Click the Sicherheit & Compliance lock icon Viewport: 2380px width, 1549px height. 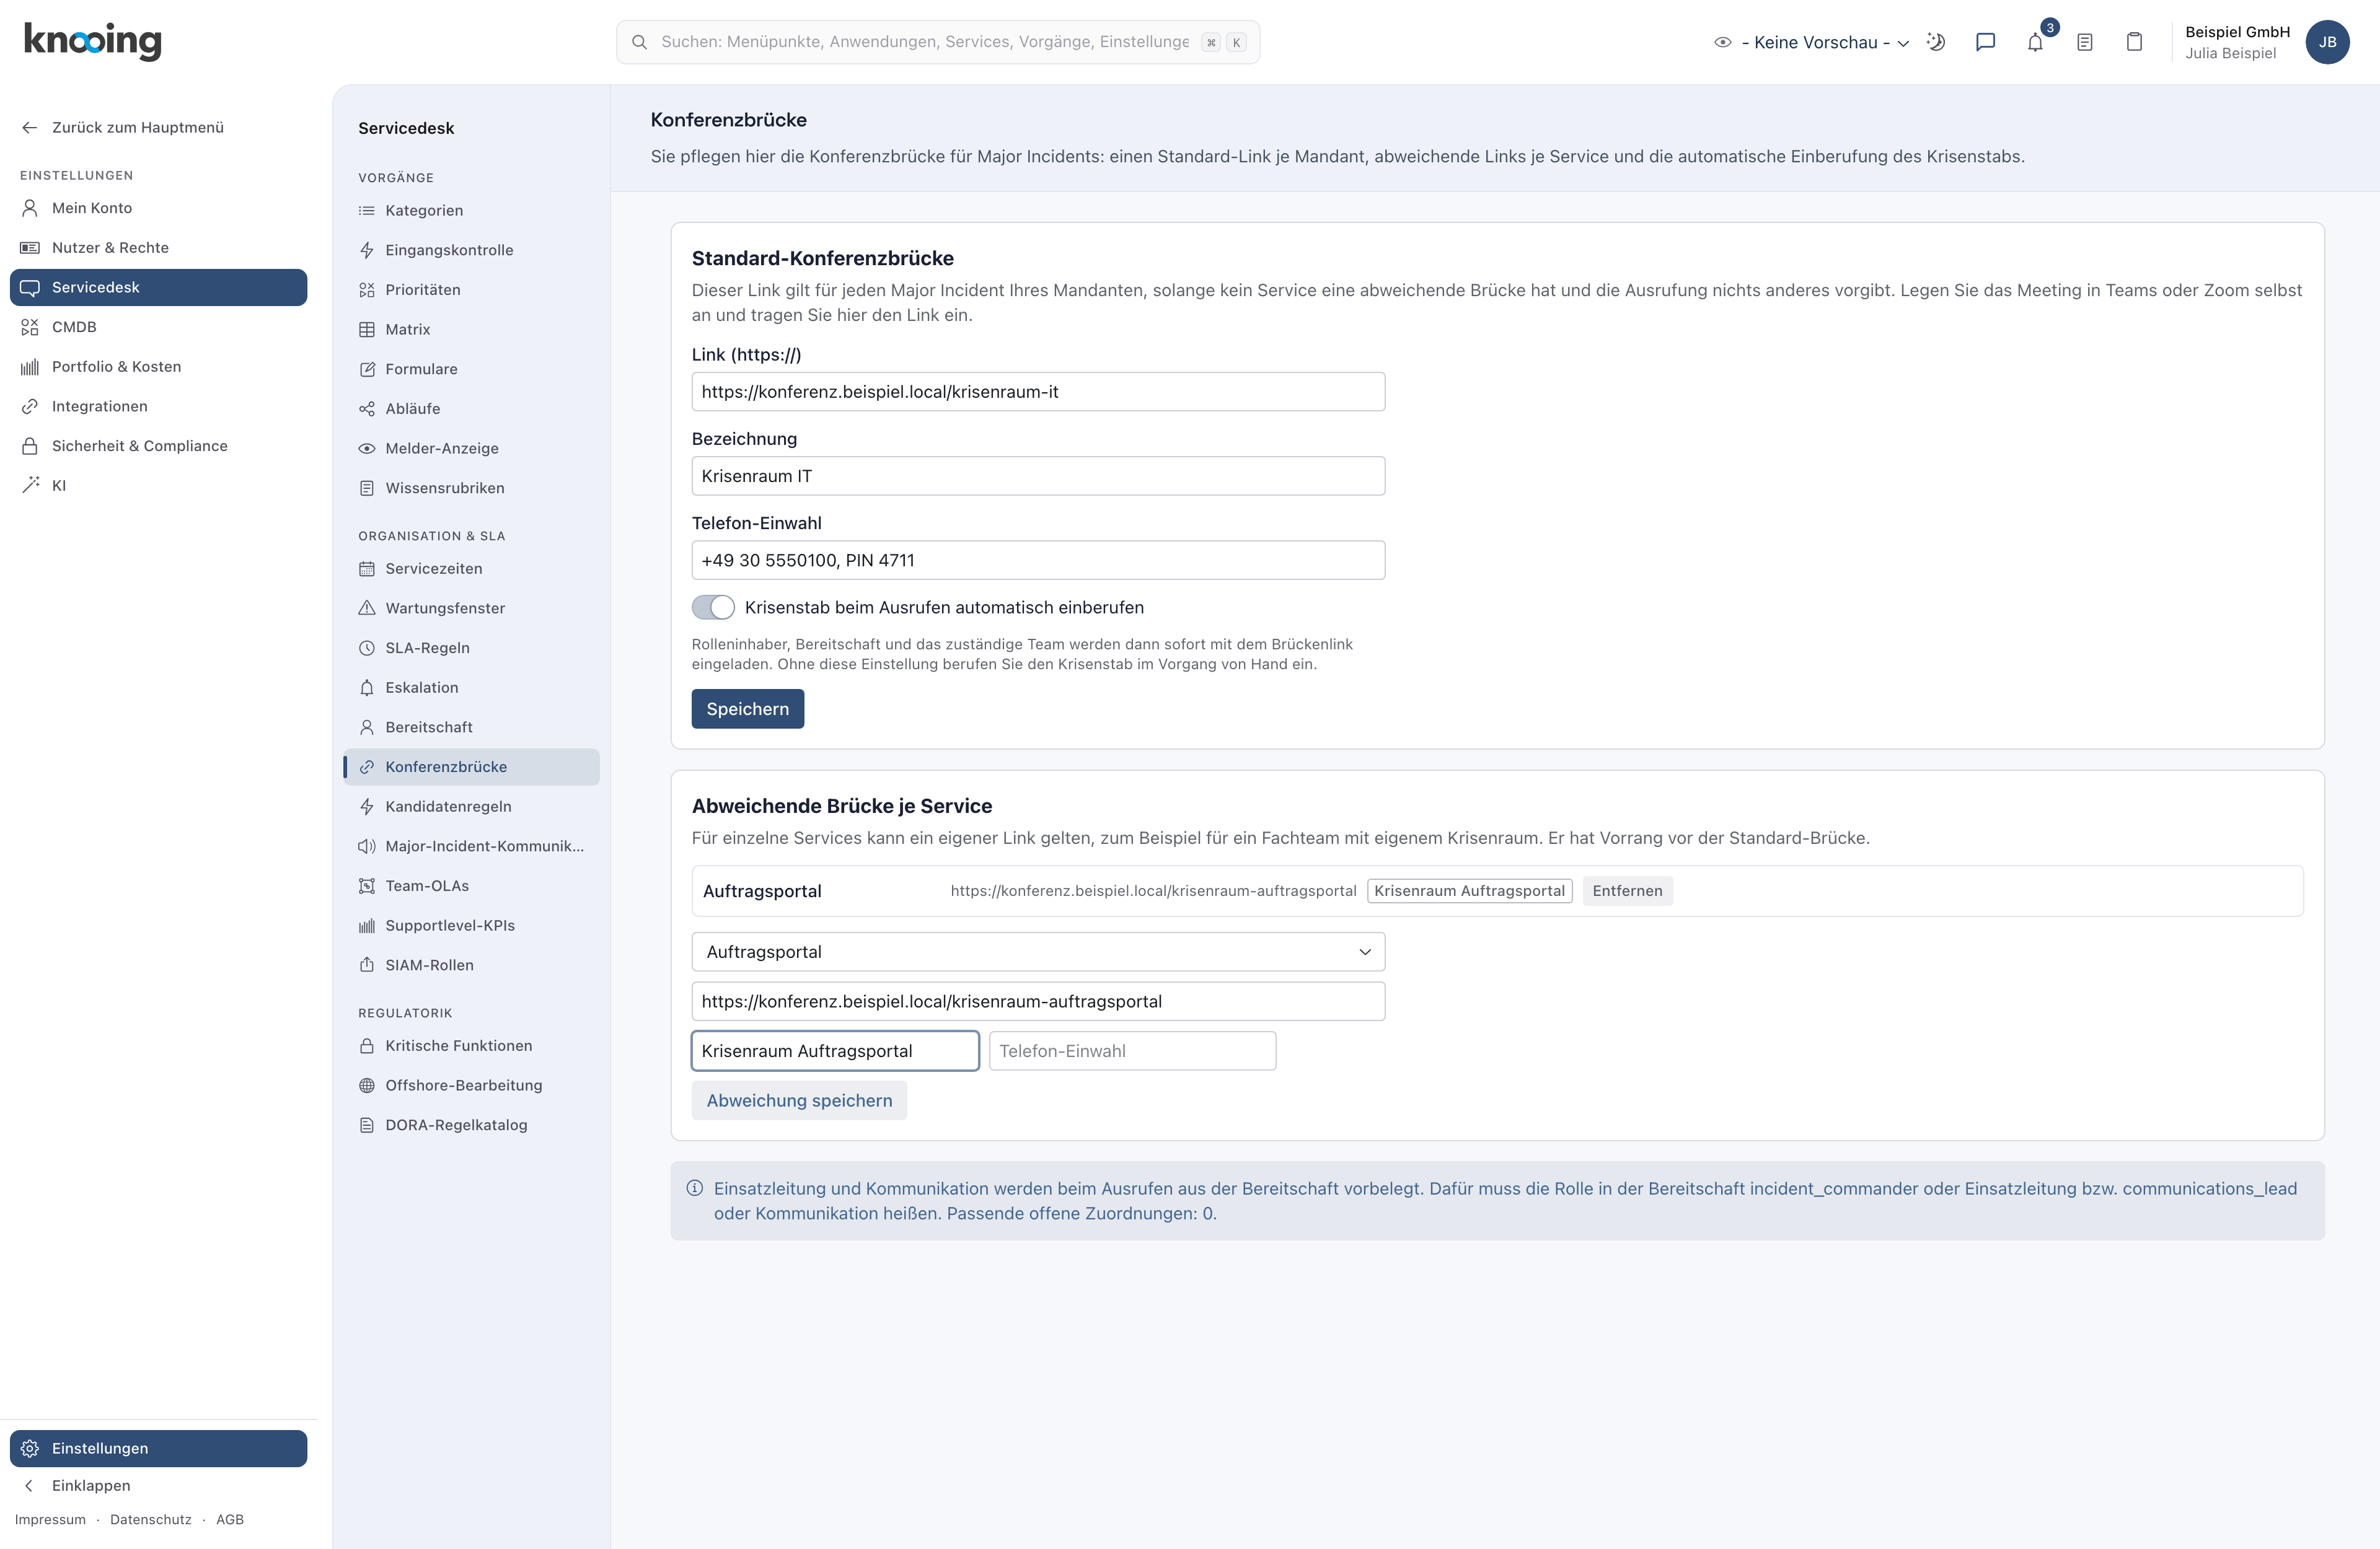[30, 446]
